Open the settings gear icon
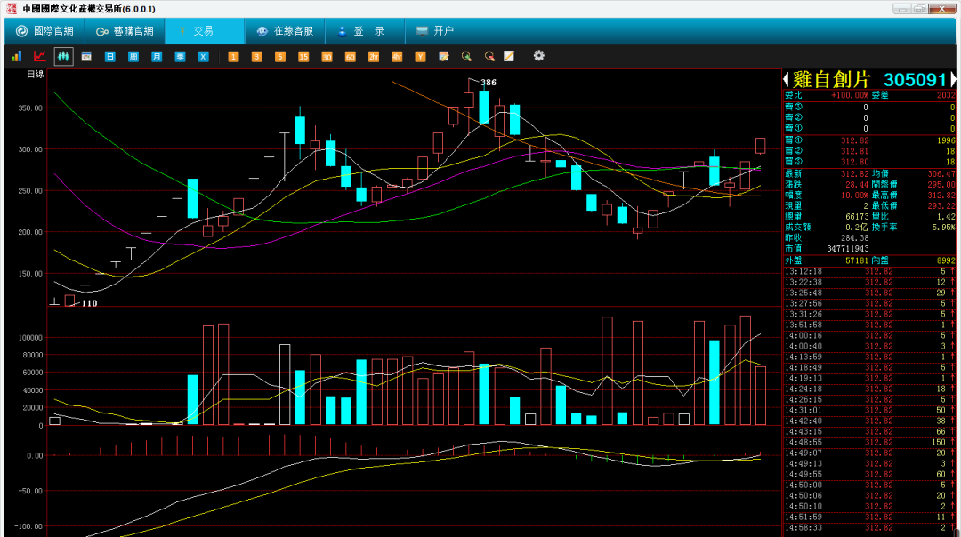Image resolution: width=961 pixels, height=537 pixels. [x=538, y=56]
